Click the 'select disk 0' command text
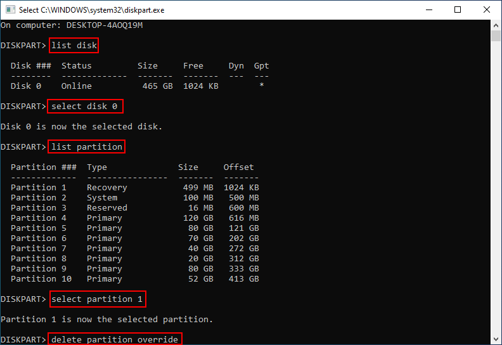502x345 pixels. [84, 107]
